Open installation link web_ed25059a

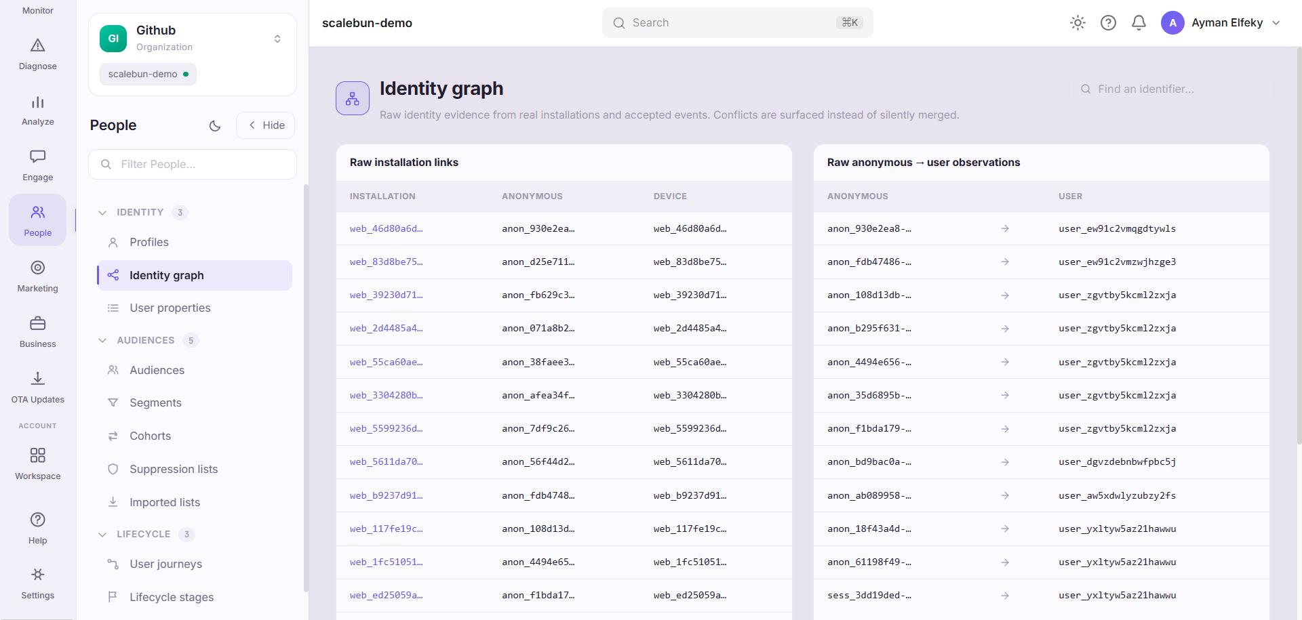(x=386, y=596)
